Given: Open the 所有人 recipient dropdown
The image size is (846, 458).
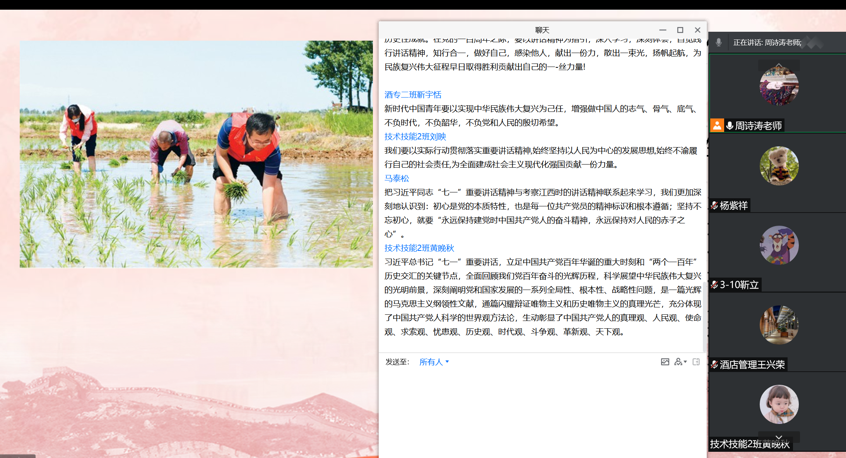Looking at the screenshot, I should 434,362.
